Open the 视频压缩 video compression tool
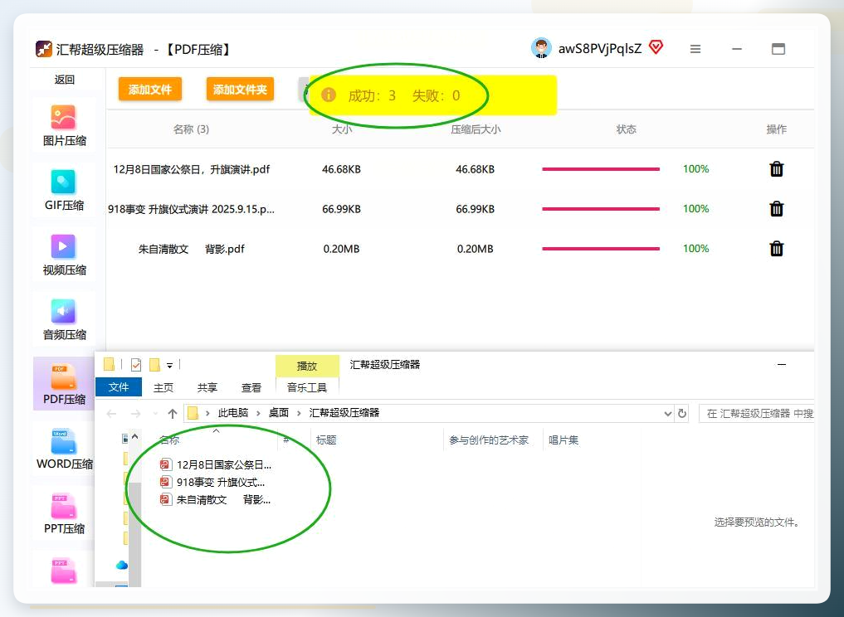Image resolution: width=844 pixels, height=617 pixels. [64, 255]
